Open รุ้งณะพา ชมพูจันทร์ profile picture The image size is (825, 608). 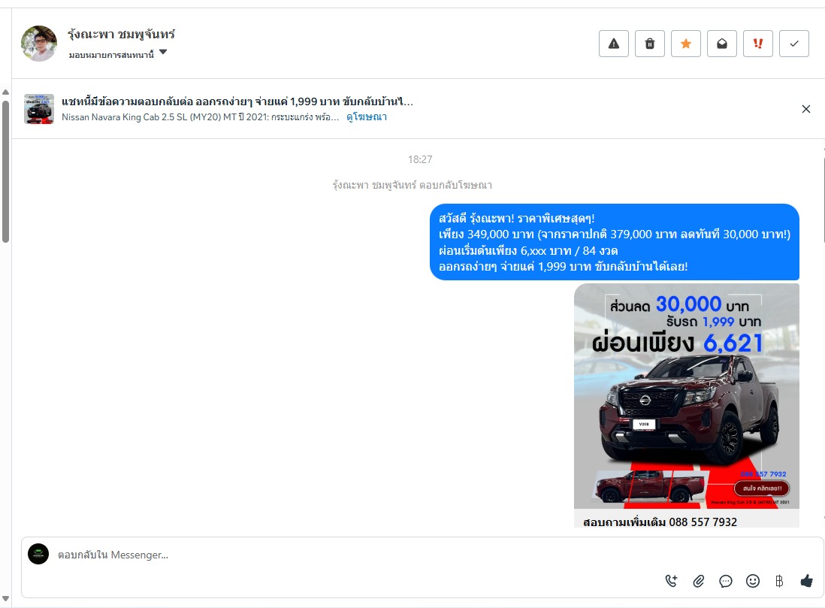click(x=39, y=44)
